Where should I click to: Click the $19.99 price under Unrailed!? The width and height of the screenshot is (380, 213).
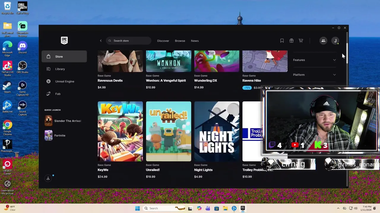coord(151,177)
